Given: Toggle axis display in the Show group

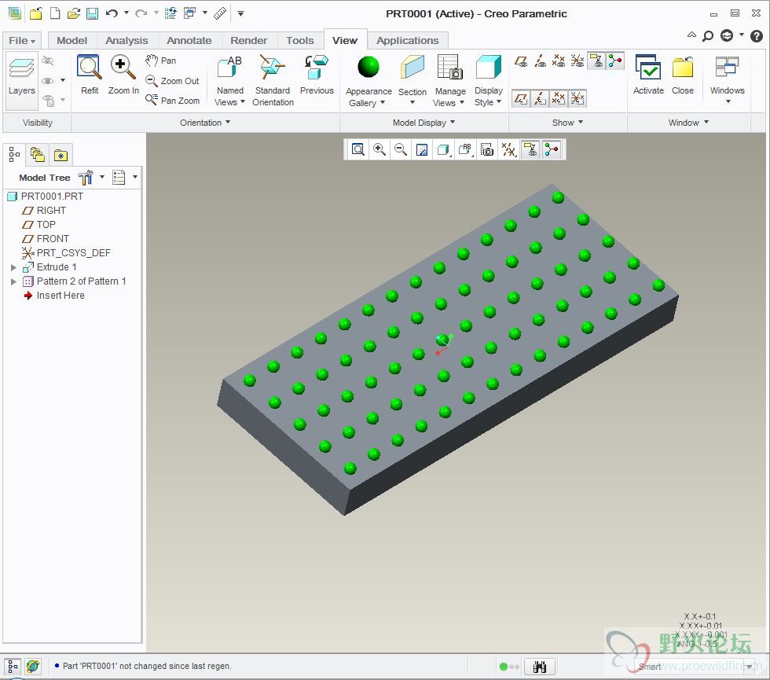Looking at the screenshot, I should click(x=540, y=61).
